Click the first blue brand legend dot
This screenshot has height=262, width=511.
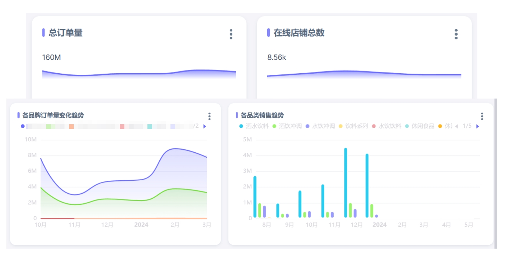[23, 126]
